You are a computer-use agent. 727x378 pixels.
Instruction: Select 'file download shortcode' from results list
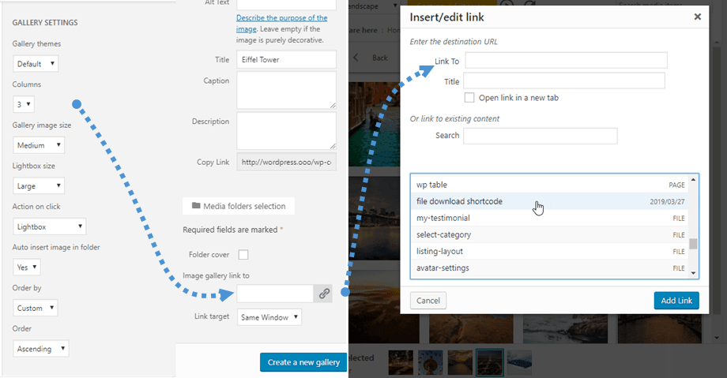tap(460, 201)
